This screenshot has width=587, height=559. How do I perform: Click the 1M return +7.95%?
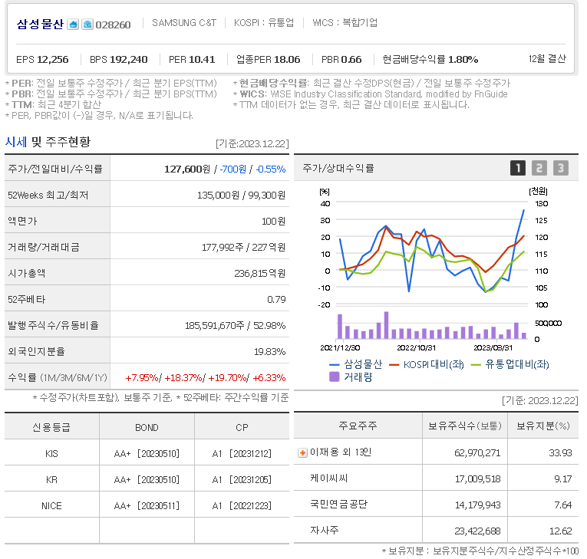coord(141,378)
